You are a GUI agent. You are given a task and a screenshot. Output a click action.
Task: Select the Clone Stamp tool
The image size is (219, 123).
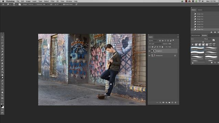(x=2, y=63)
